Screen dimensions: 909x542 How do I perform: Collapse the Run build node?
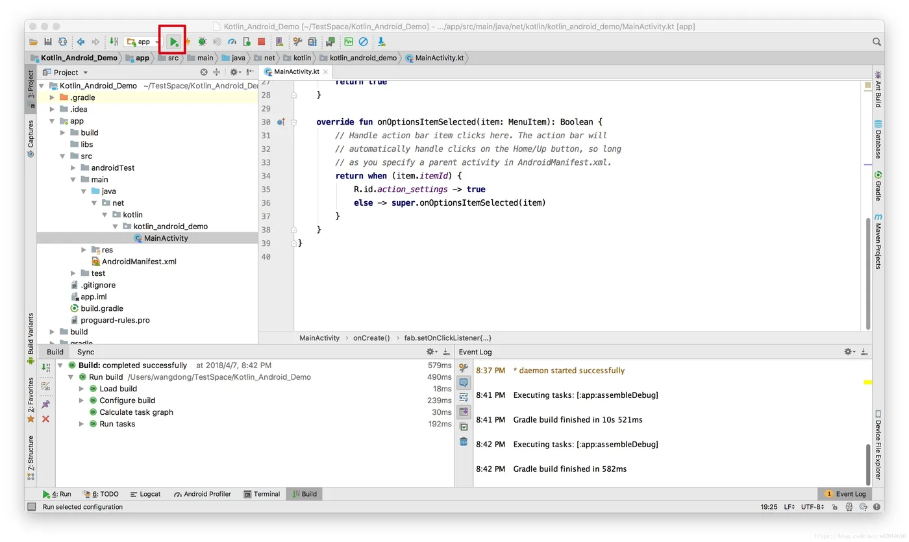[71, 377]
